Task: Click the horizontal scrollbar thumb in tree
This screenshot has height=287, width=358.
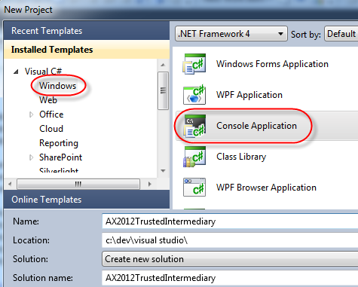Action: pos(78,184)
